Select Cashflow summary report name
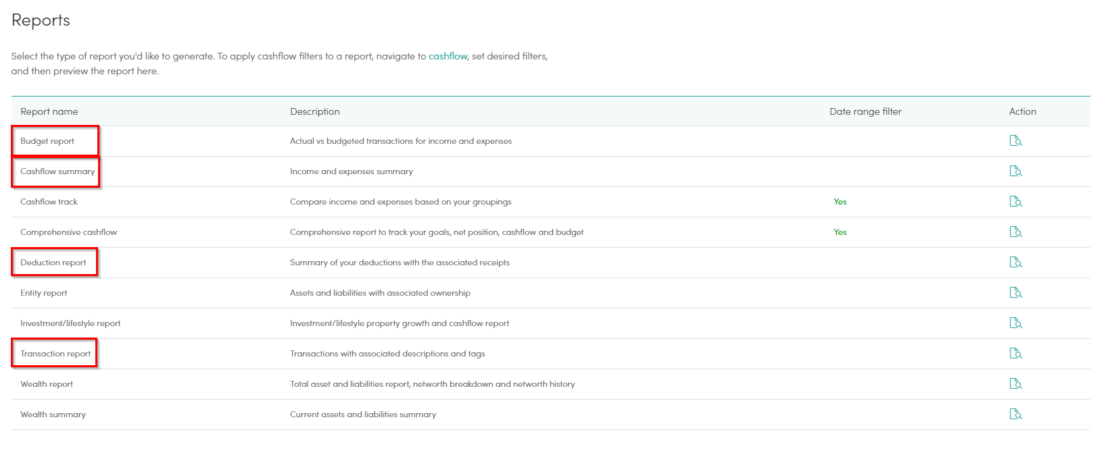The width and height of the screenshot is (1106, 453). tap(57, 171)
